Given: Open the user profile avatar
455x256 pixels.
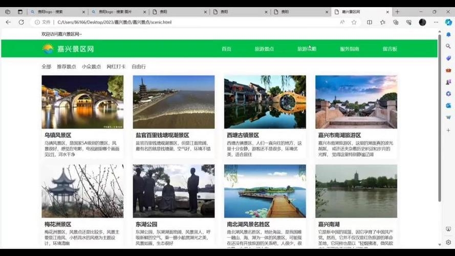Looking at the screenshot, I should coord(423,22).
